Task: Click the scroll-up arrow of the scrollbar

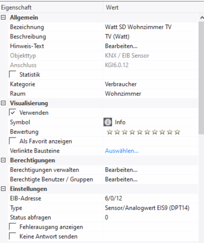Action: pyautogui.click(x=201, y=18)
